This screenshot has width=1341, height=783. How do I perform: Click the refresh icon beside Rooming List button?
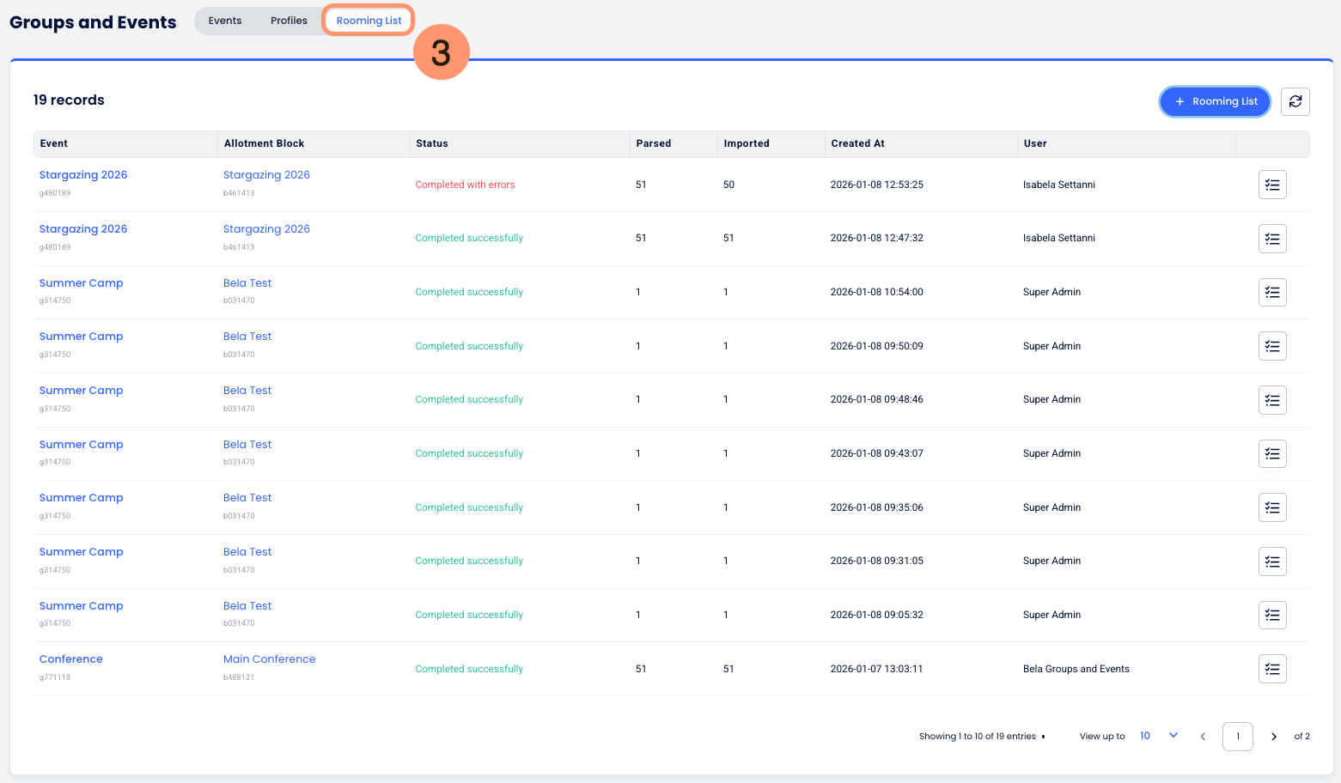click(x=1295, y=101)
